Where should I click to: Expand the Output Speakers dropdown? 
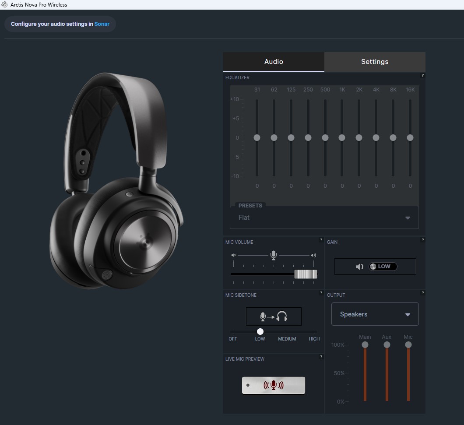point(375,314)
